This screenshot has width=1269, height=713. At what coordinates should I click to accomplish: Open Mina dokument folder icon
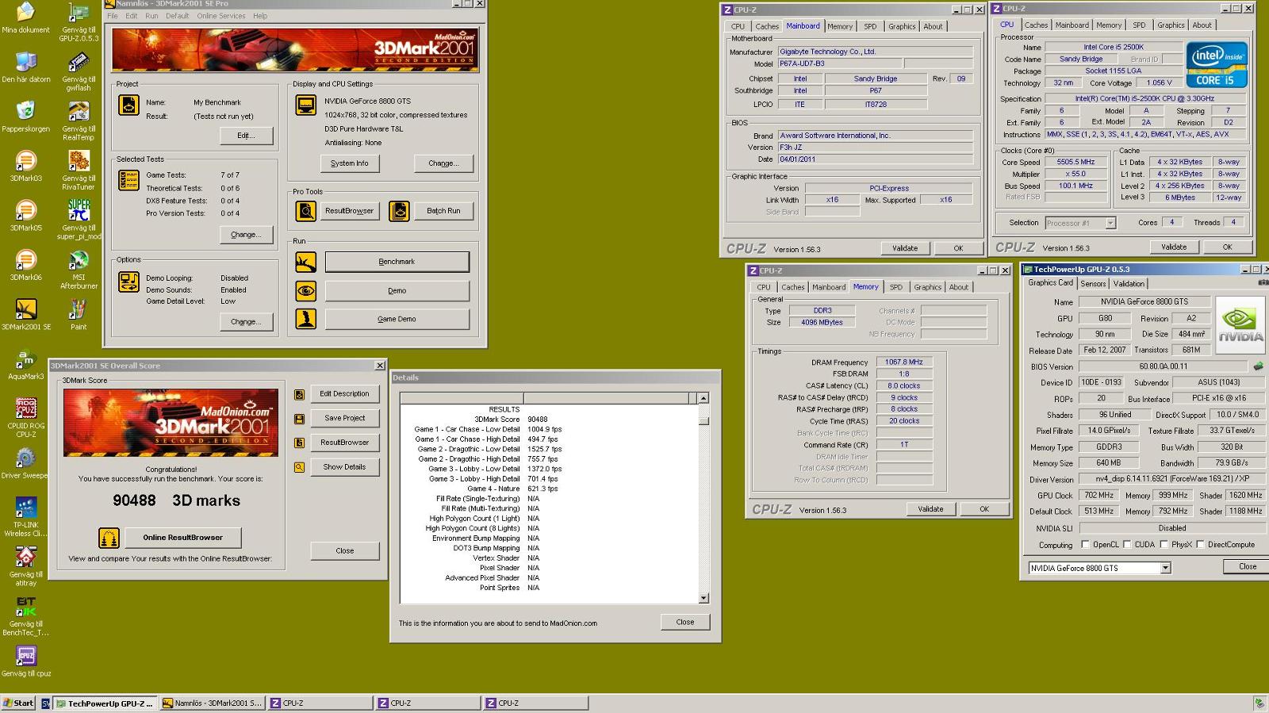26,17
